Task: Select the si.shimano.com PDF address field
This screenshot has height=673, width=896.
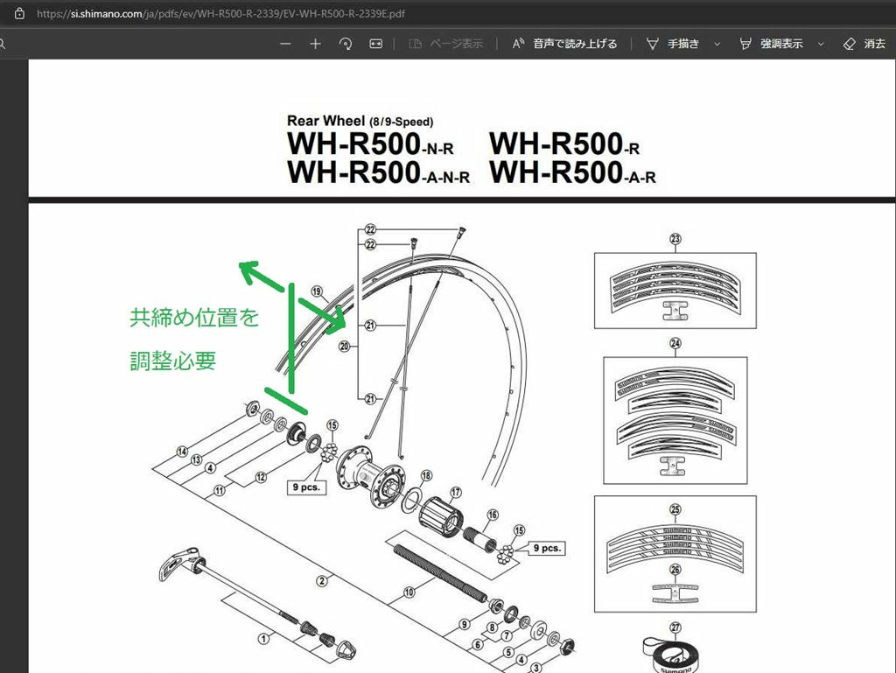Action: [x=220, y=14]
